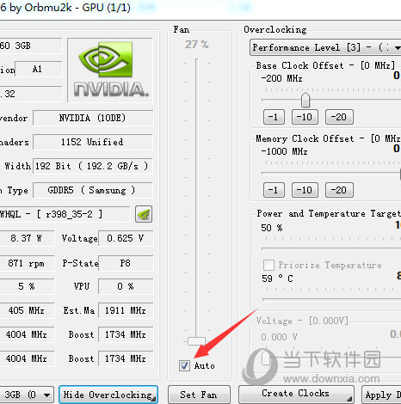The height and width of the screenshot is (404, 401).
Task: Click -1 under Base Clock Offset
Action: tap(274, 117)
